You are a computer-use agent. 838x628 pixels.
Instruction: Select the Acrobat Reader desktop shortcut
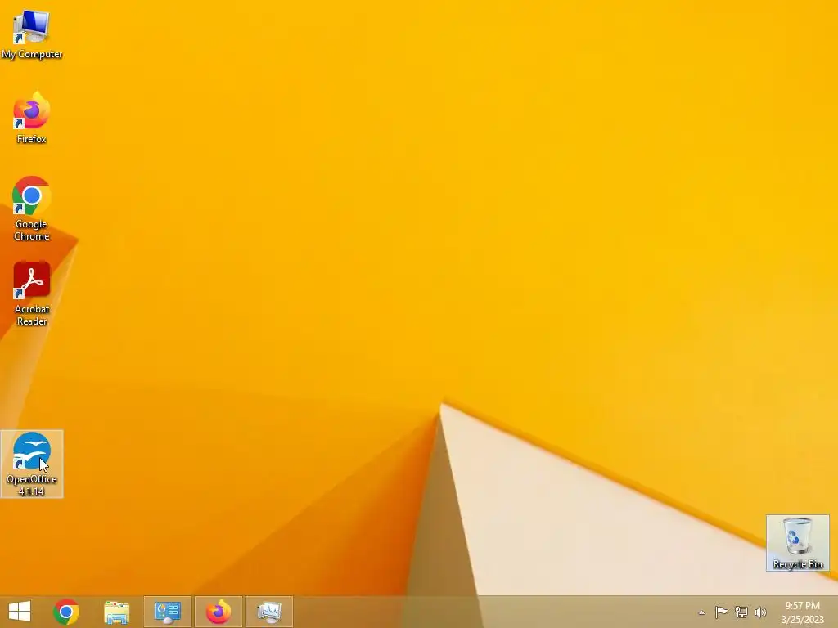(x=32, y=294)
